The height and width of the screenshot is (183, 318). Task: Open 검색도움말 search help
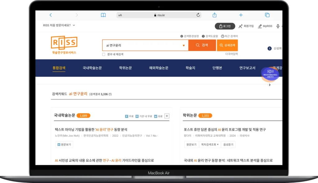coord(210,36)
